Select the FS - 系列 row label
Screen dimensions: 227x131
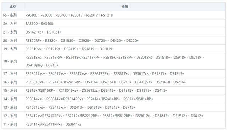(x=10, y=15)
